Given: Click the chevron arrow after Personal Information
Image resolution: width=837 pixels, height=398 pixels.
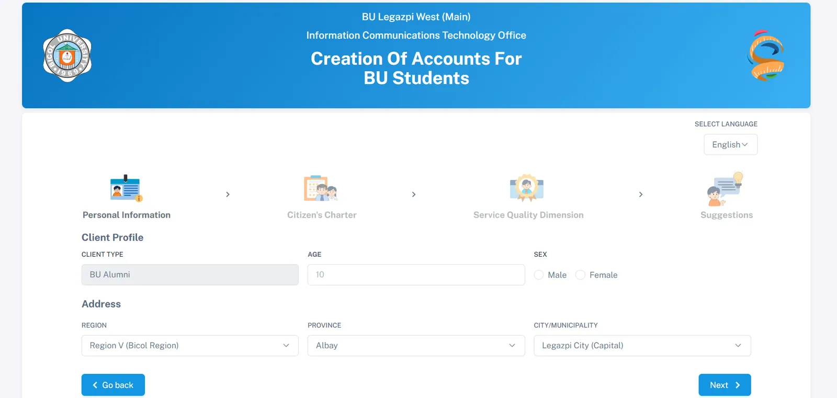Looking at the screenshot, I should click(x=228, y=195).
